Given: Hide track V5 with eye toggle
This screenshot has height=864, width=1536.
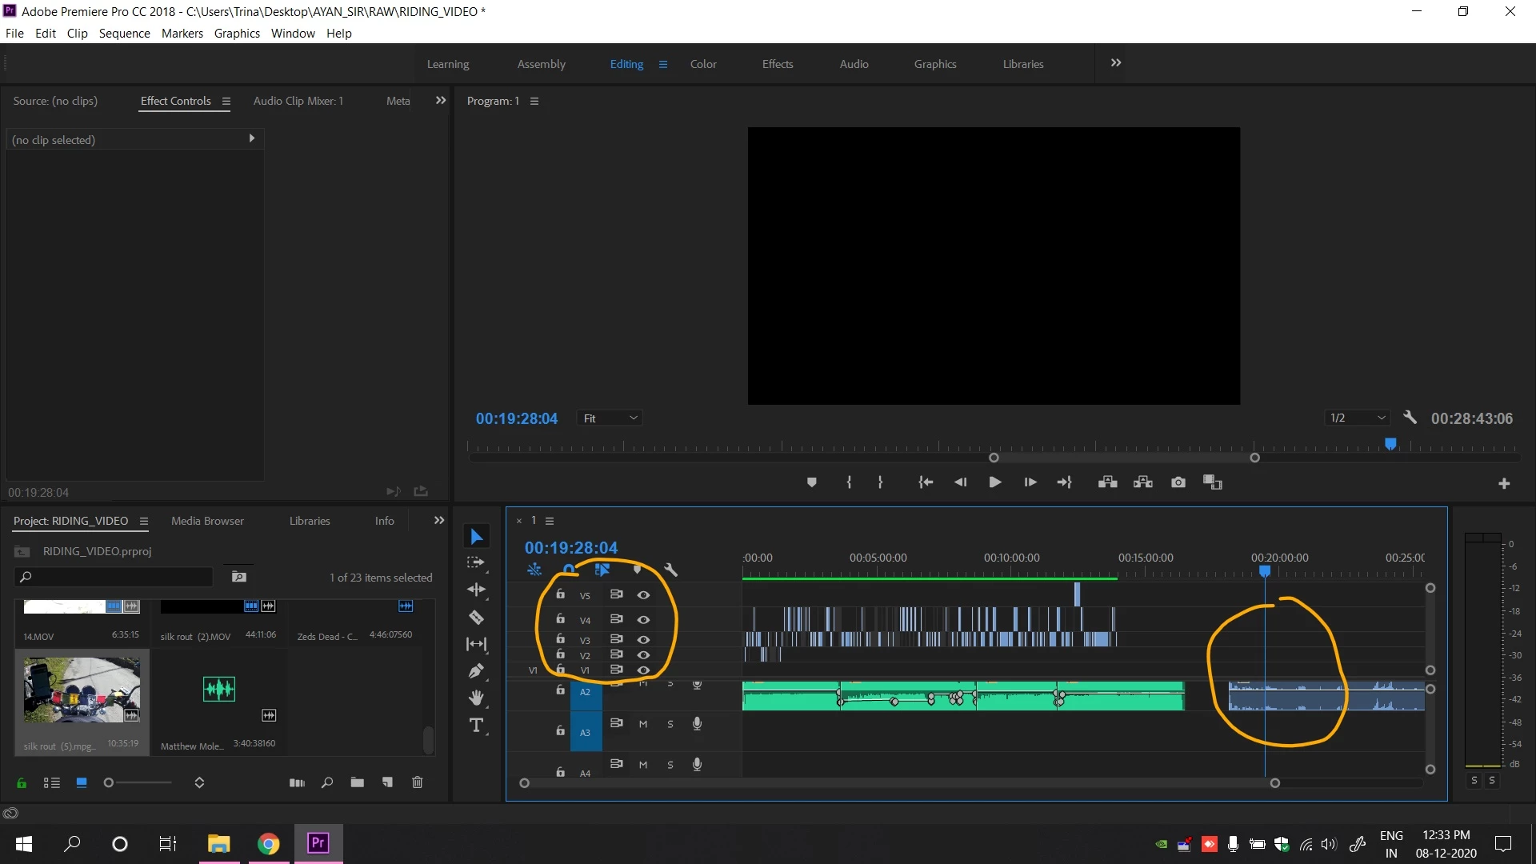Looking at the screenshot, I should pyautogui.click(x=643, y=595).
